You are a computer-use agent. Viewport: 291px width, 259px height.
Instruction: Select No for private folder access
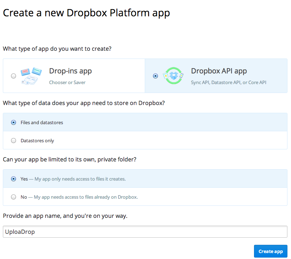14,197
